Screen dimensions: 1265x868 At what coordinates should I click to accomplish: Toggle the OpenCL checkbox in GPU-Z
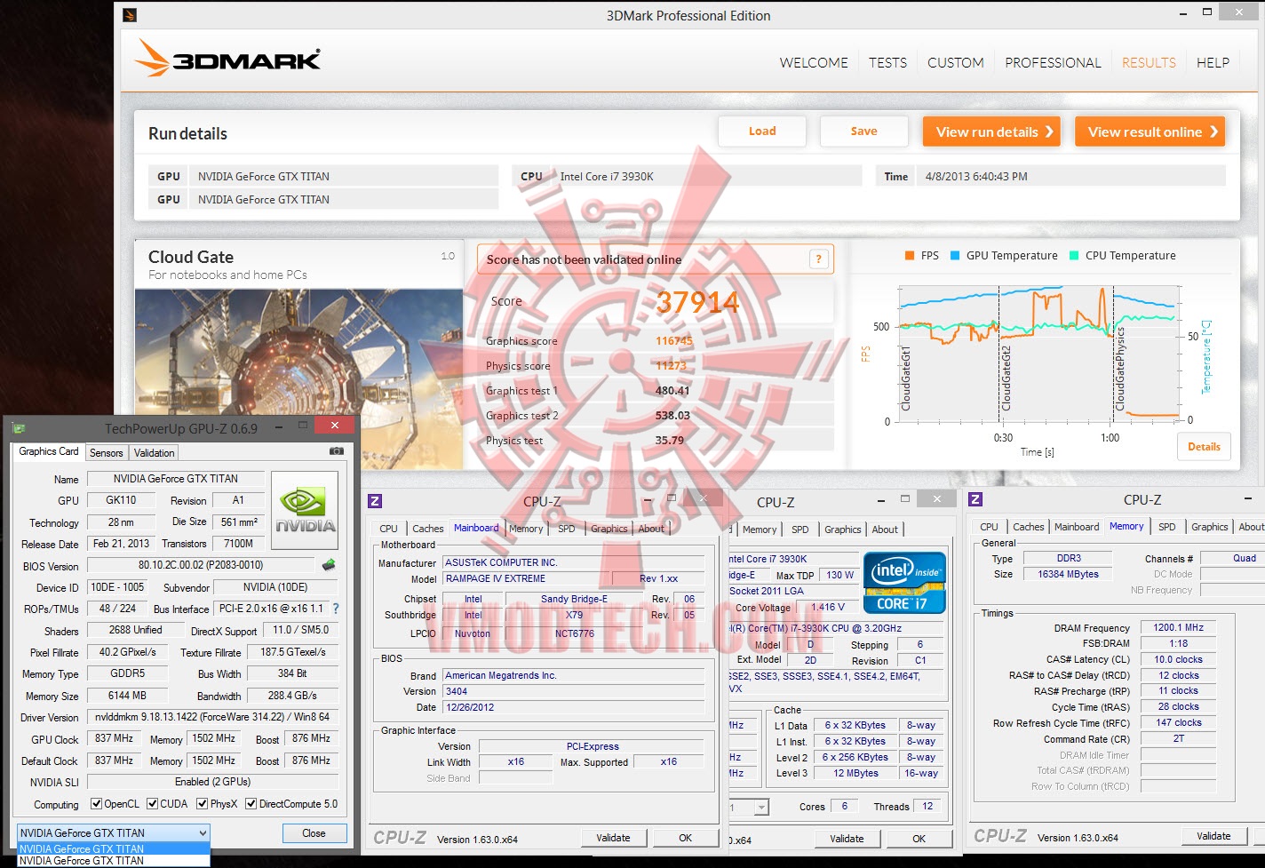coord(96,804)
